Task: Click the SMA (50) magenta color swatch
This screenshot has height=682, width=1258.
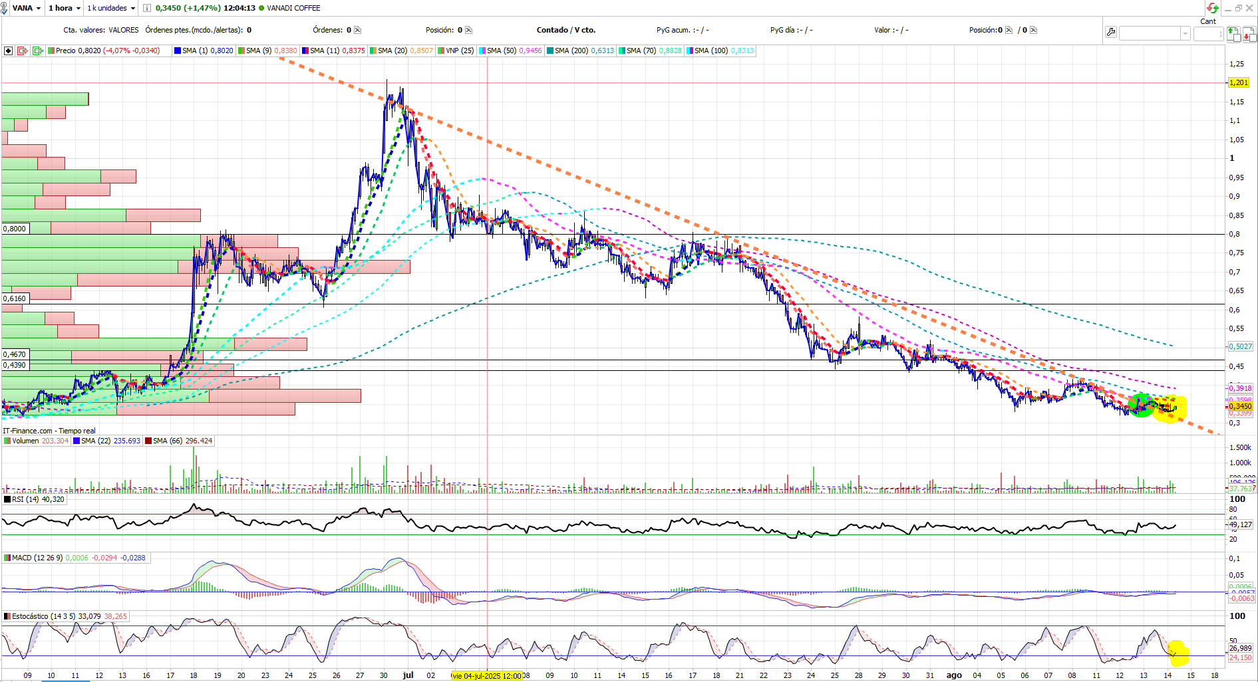Action: tap(482, 51)
